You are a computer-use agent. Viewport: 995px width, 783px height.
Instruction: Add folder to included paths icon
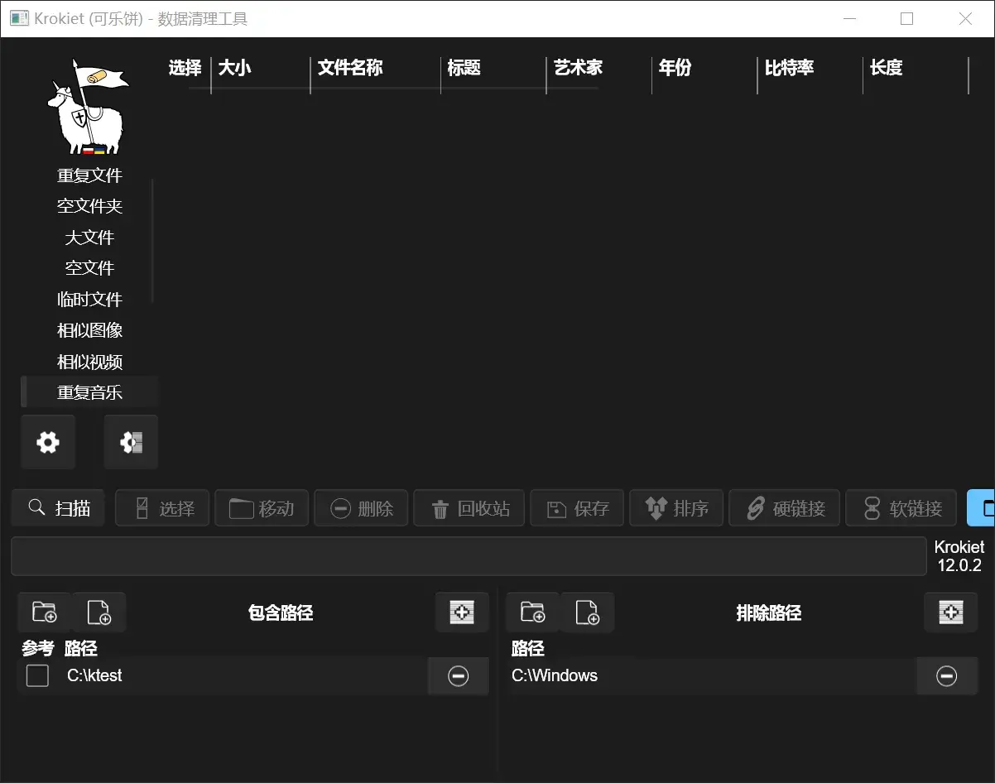(x=45, y=612)
